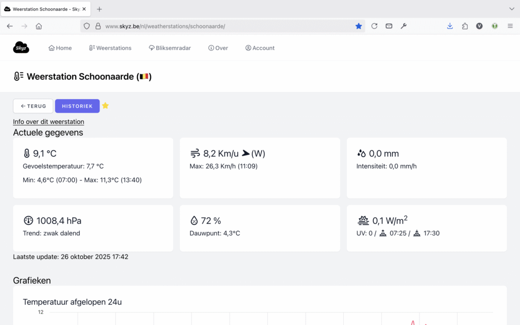Reload the page with refresh icon
Viewport: 520px width, 325px height.
click(374, 26)
